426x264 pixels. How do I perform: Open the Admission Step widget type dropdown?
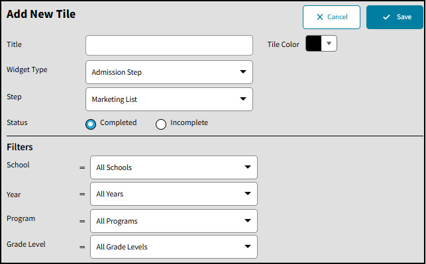coord(169,72)
